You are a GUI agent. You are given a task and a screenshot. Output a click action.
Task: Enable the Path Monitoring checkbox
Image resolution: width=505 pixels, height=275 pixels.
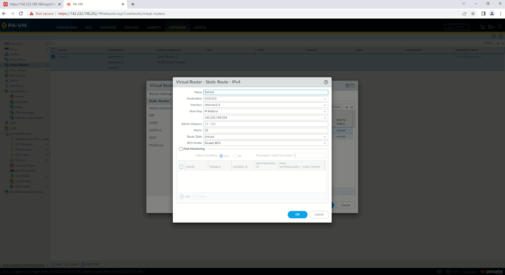(x=181, y=149)
